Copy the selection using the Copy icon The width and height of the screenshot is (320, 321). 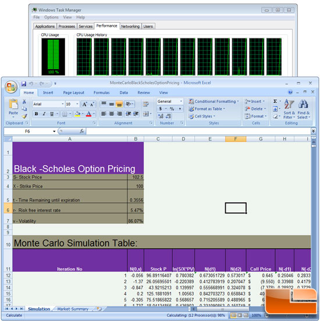pos(24,109)
